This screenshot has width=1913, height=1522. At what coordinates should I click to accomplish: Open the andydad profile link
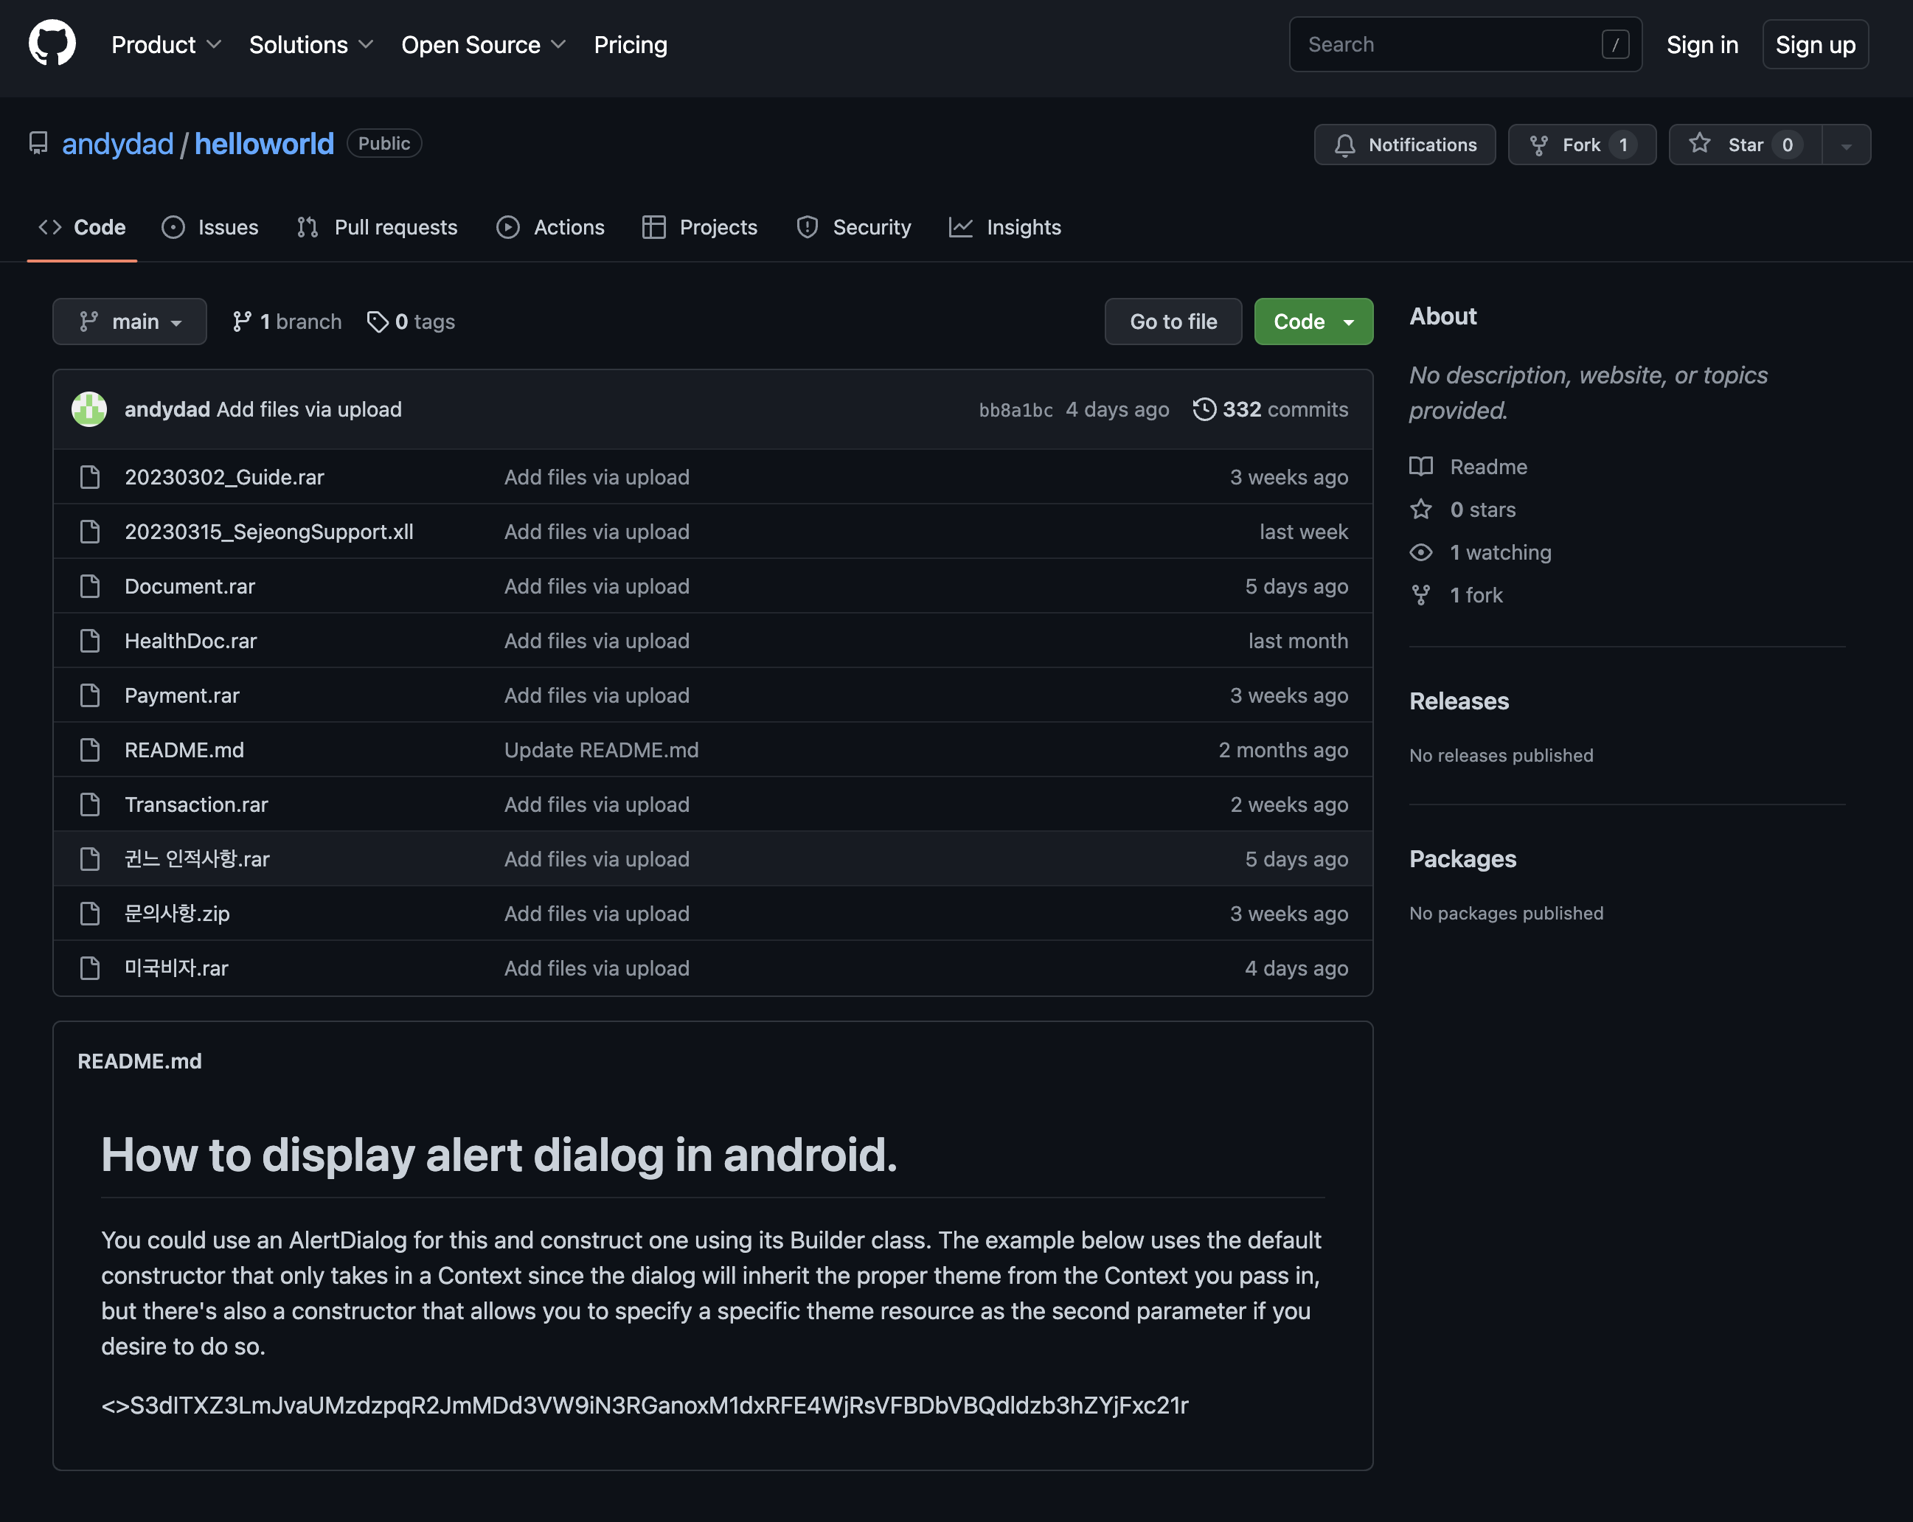[118, 144]
